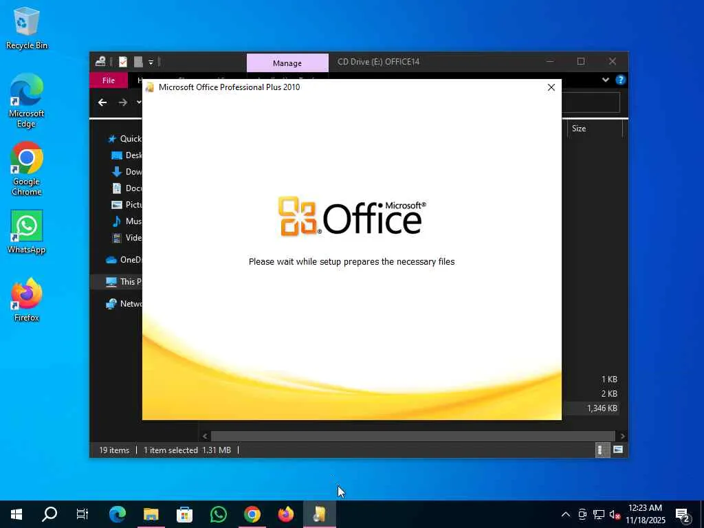The image size is (704, 528).
Task: Click the horizontal scrollbar right arrow
Action: coord(622,436)
